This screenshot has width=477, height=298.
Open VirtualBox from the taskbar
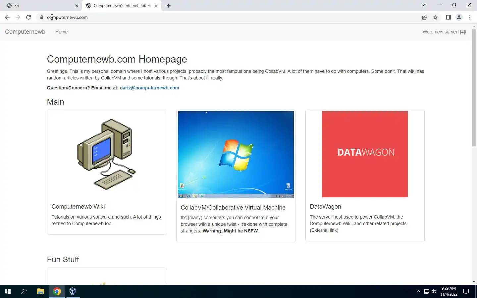(73, 291)
